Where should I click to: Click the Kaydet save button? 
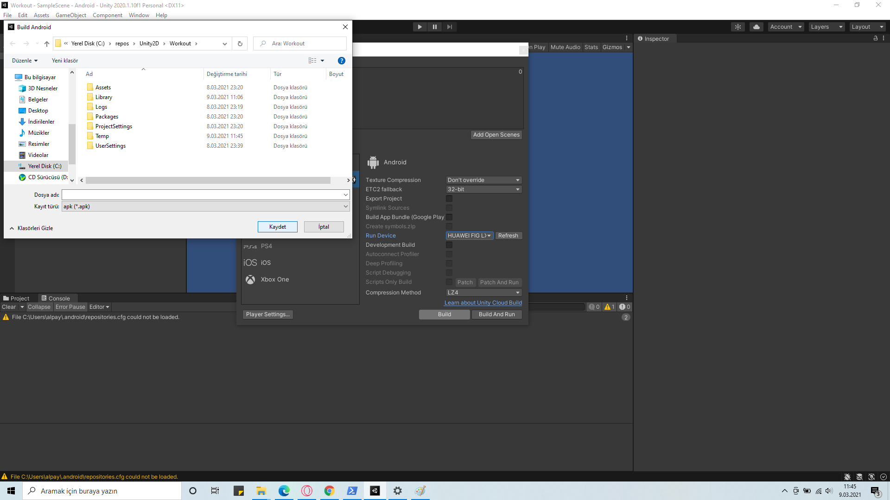(278, 227)
